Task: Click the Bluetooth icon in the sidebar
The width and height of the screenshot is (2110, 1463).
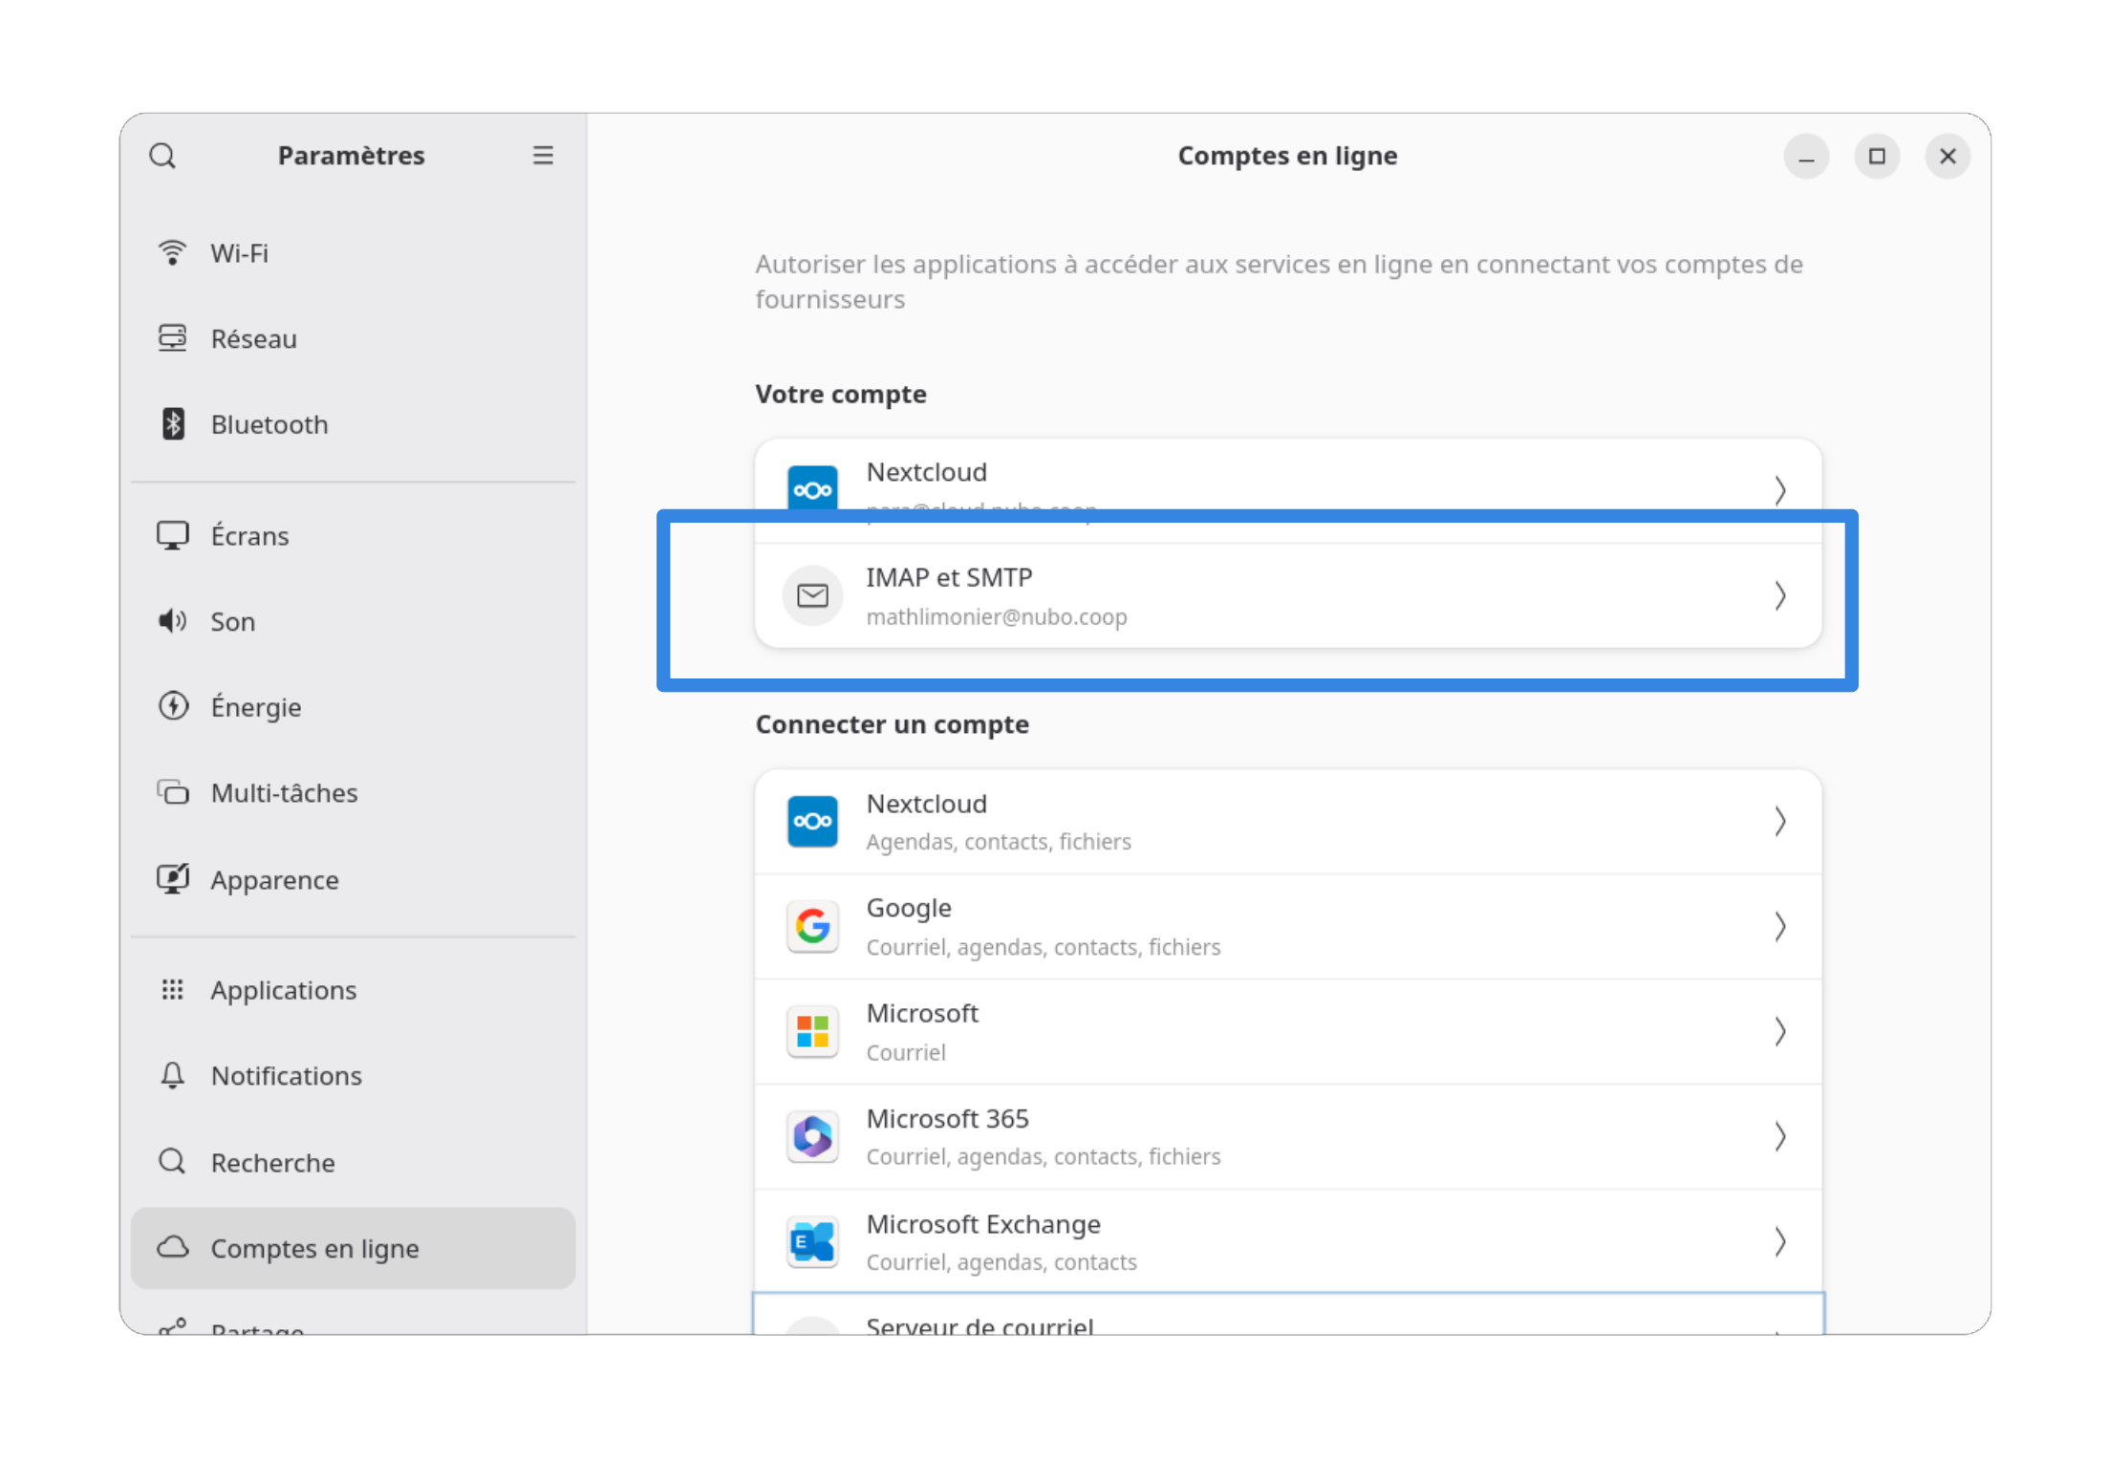Action: tap(172, 423)
